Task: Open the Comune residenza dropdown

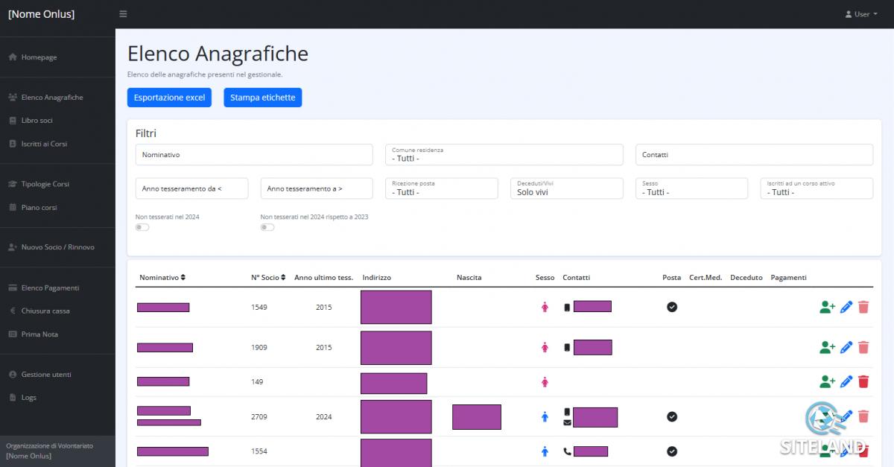Action: coord(504,155)
